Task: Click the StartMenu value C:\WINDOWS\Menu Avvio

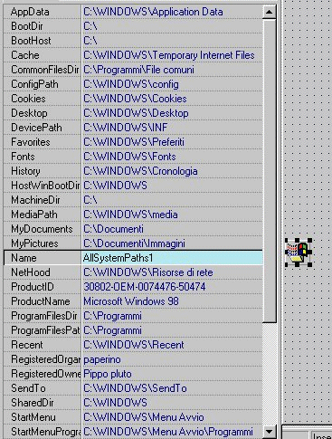Action: click(x=144, y=417)
